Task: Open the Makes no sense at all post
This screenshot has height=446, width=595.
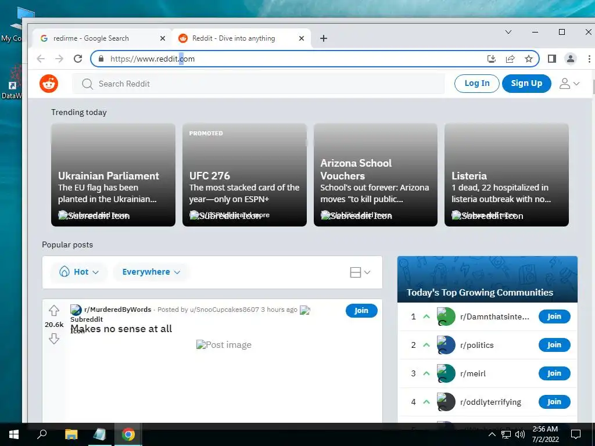Action: pyautogui.click(x=121, y=329)
